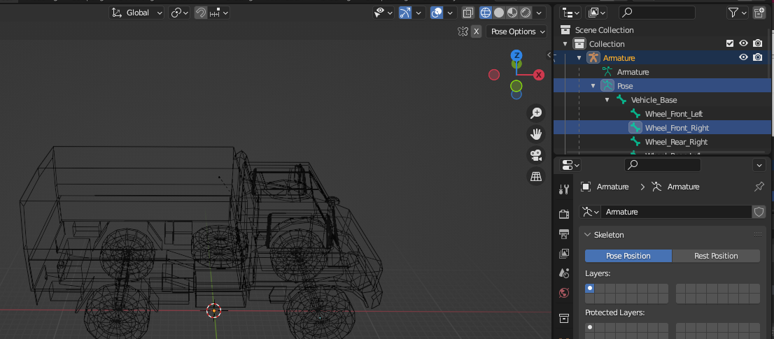Open the pivot point dropdown
Image resolution: width=774 pixels, height=339 pixels.
(x=179, y=13)
